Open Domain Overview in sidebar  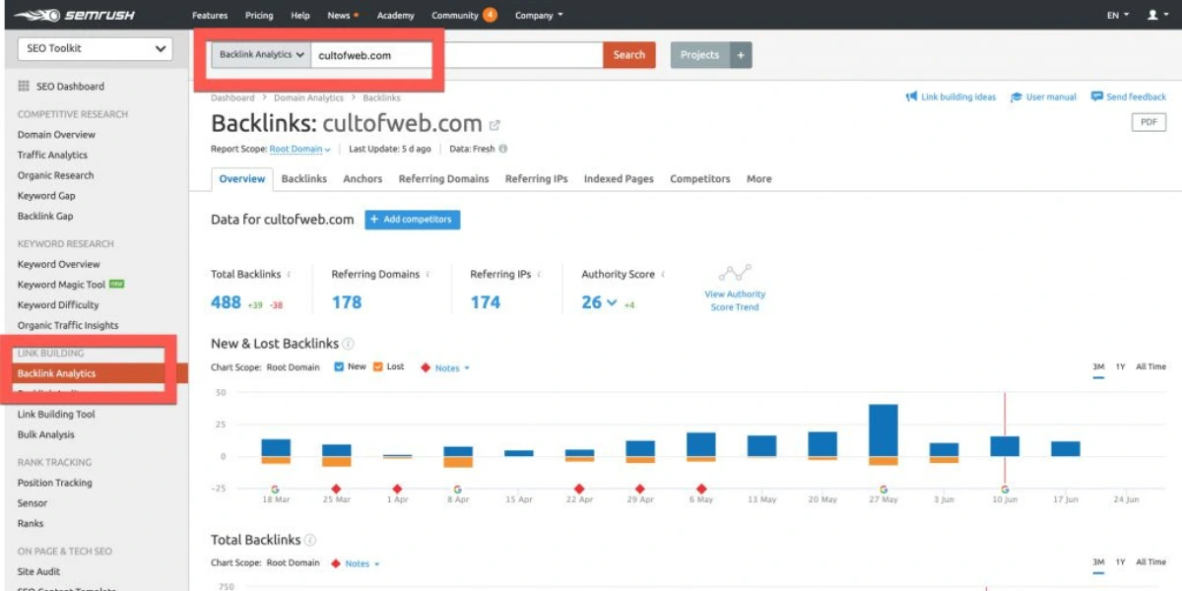(56, 135)
